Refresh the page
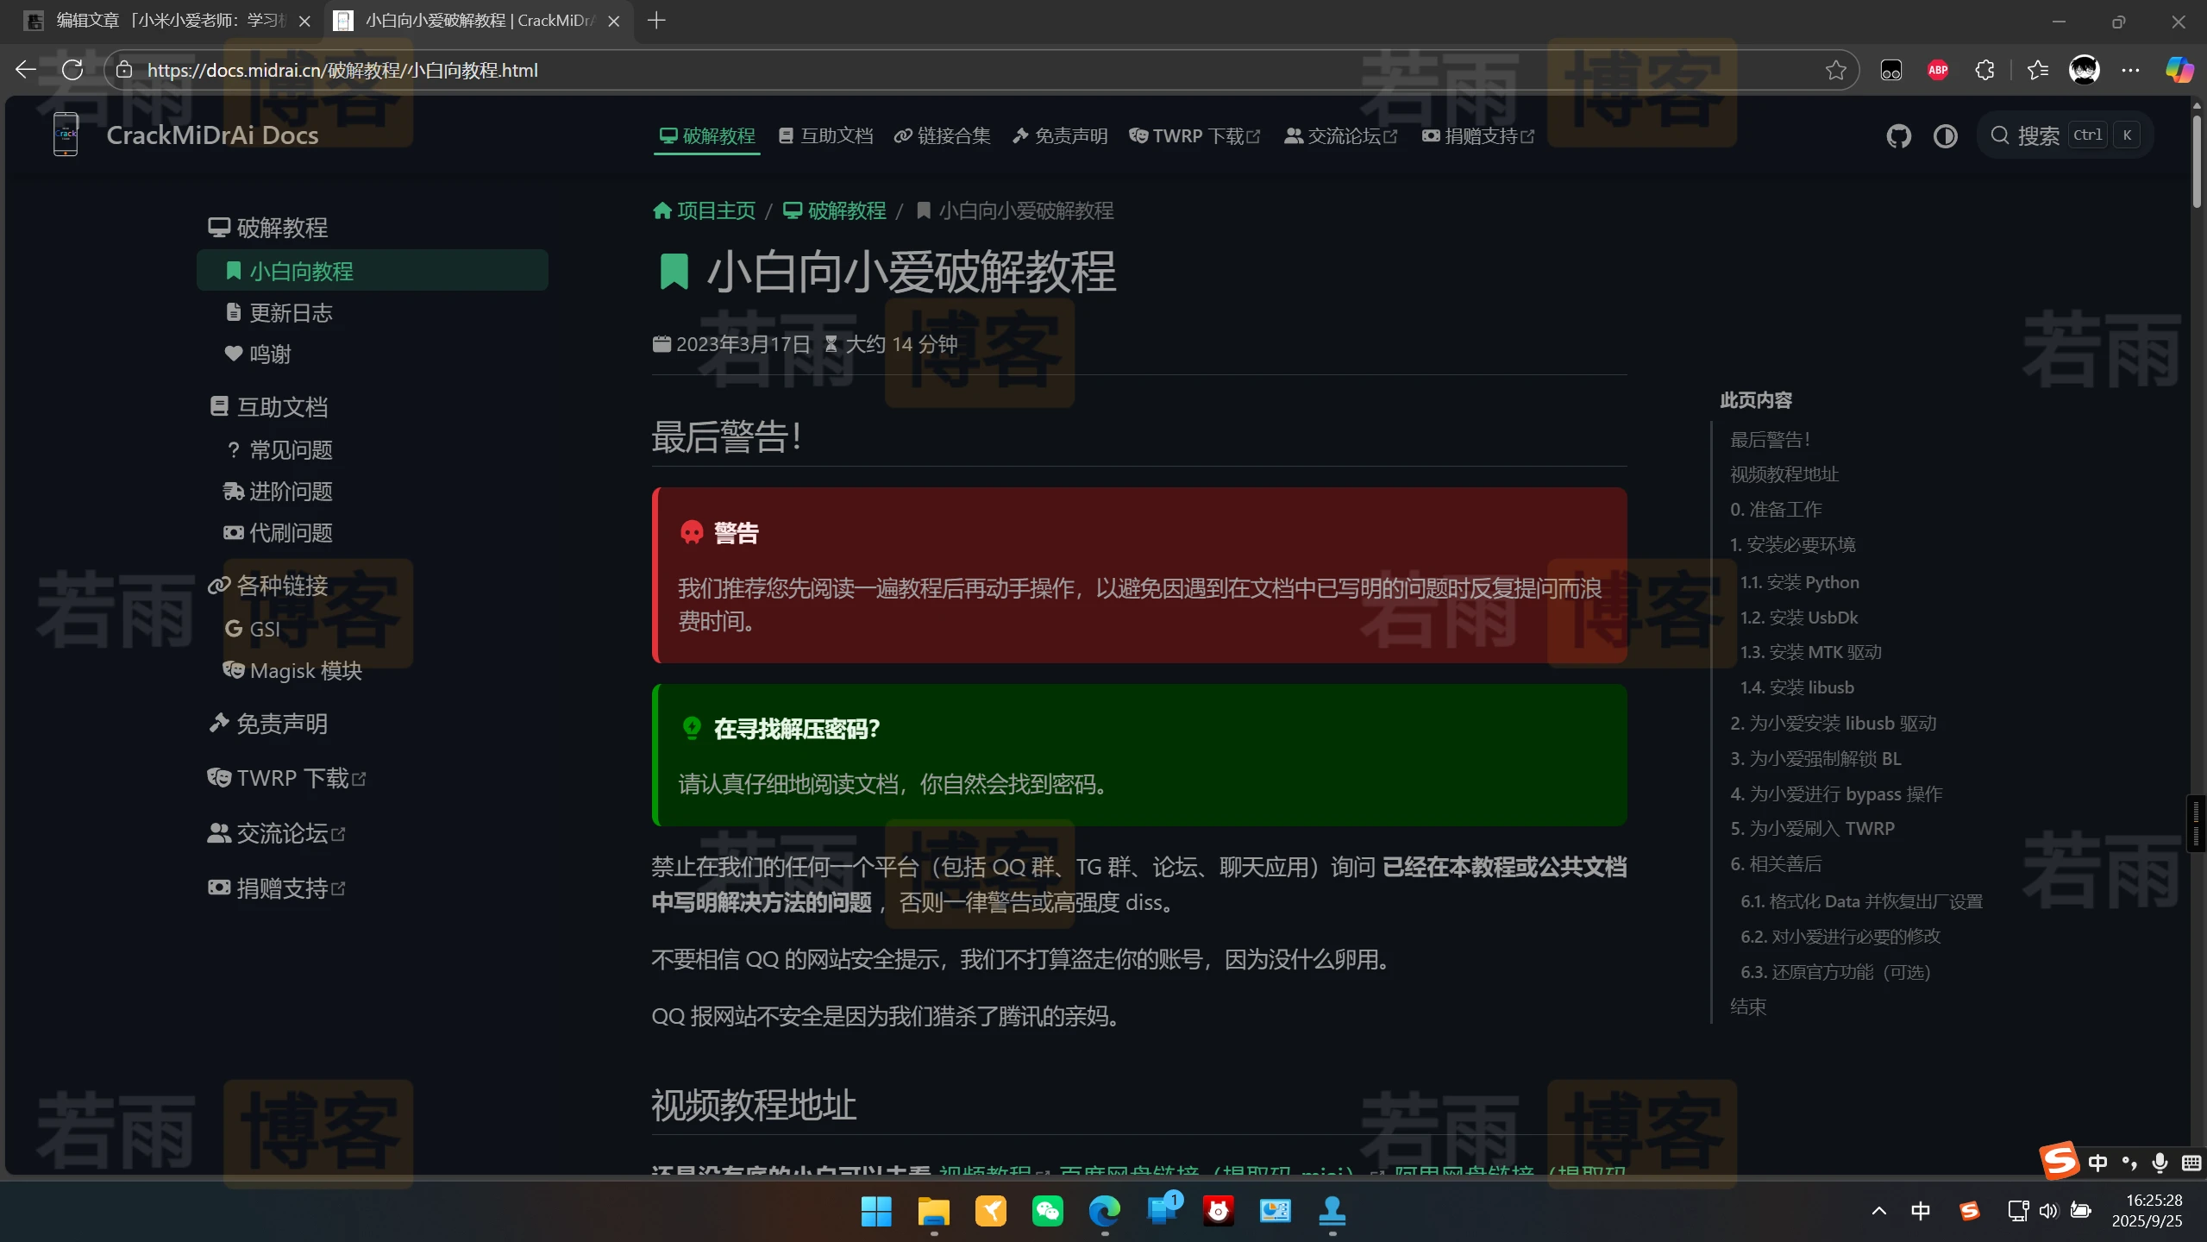Screen dimensions: 2207x1242 pos(73,70)
